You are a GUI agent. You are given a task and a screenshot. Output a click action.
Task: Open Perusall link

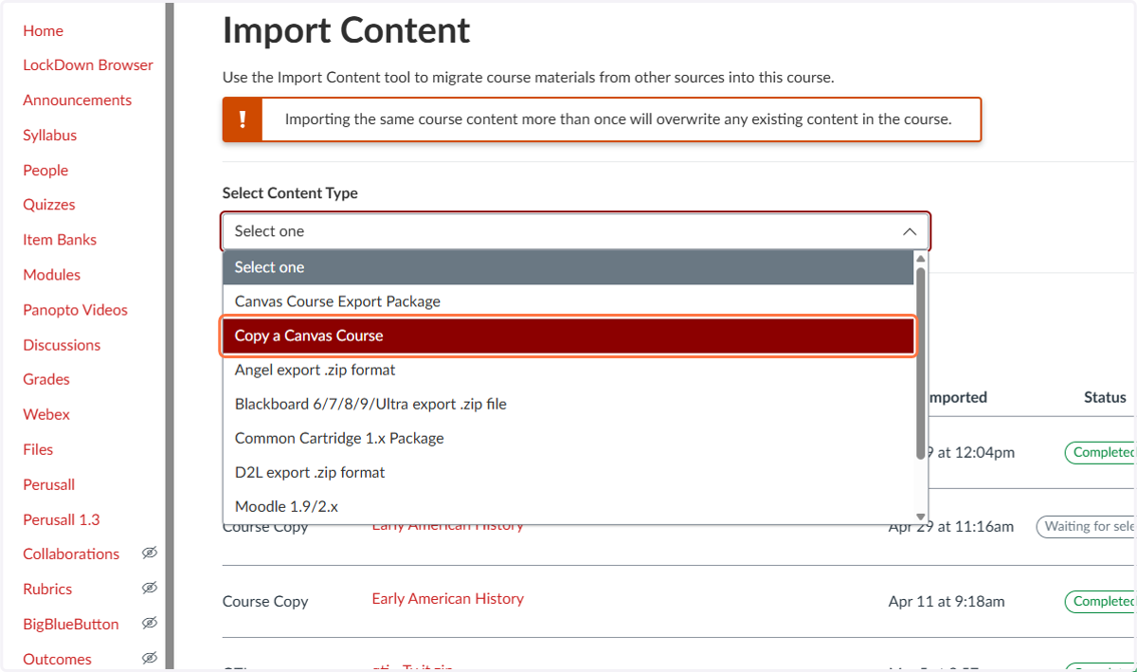pyautogui.click(x=48, y=484)
